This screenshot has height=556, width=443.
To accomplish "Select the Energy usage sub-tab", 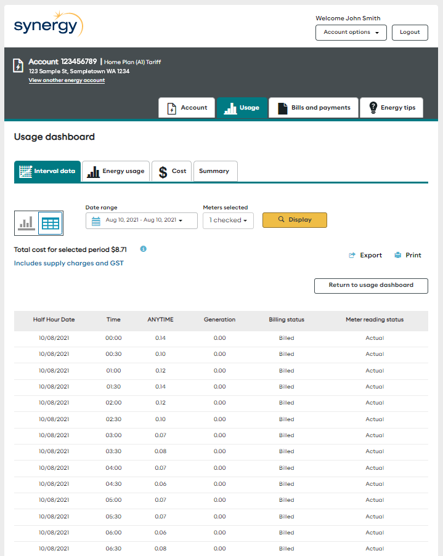I will [x=116, y=171].
